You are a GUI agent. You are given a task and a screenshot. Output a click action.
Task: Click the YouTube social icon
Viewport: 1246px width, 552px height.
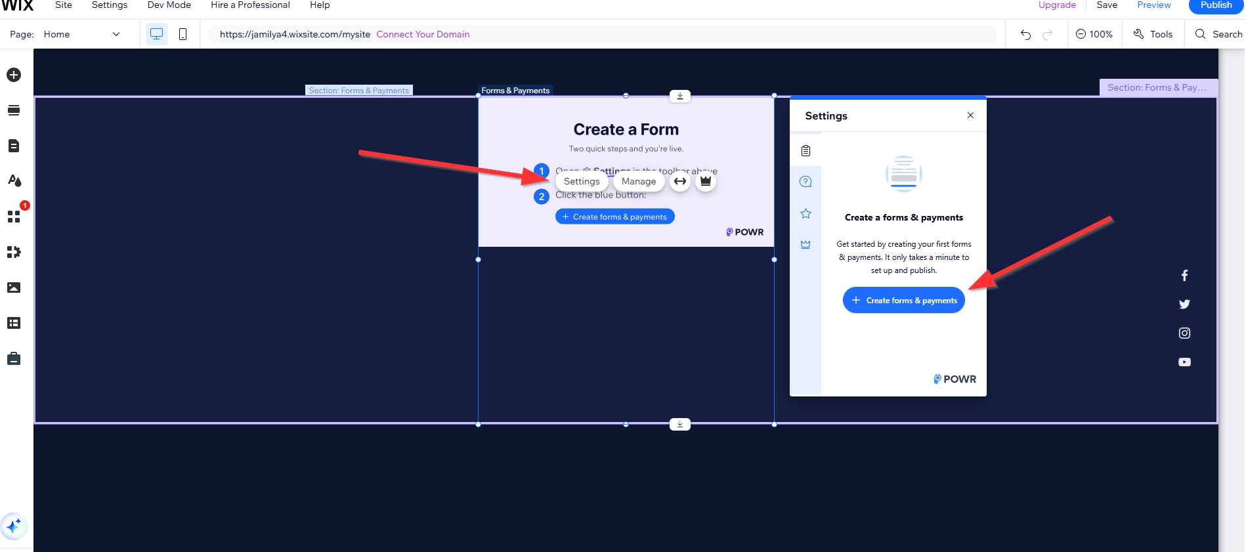(1184, 362)
